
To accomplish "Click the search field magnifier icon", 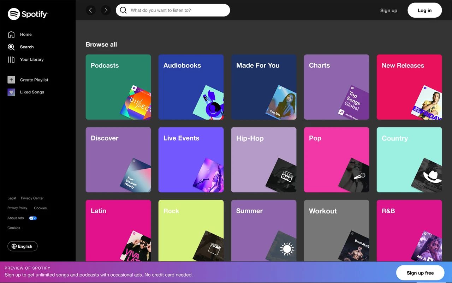I will [123, 10].
